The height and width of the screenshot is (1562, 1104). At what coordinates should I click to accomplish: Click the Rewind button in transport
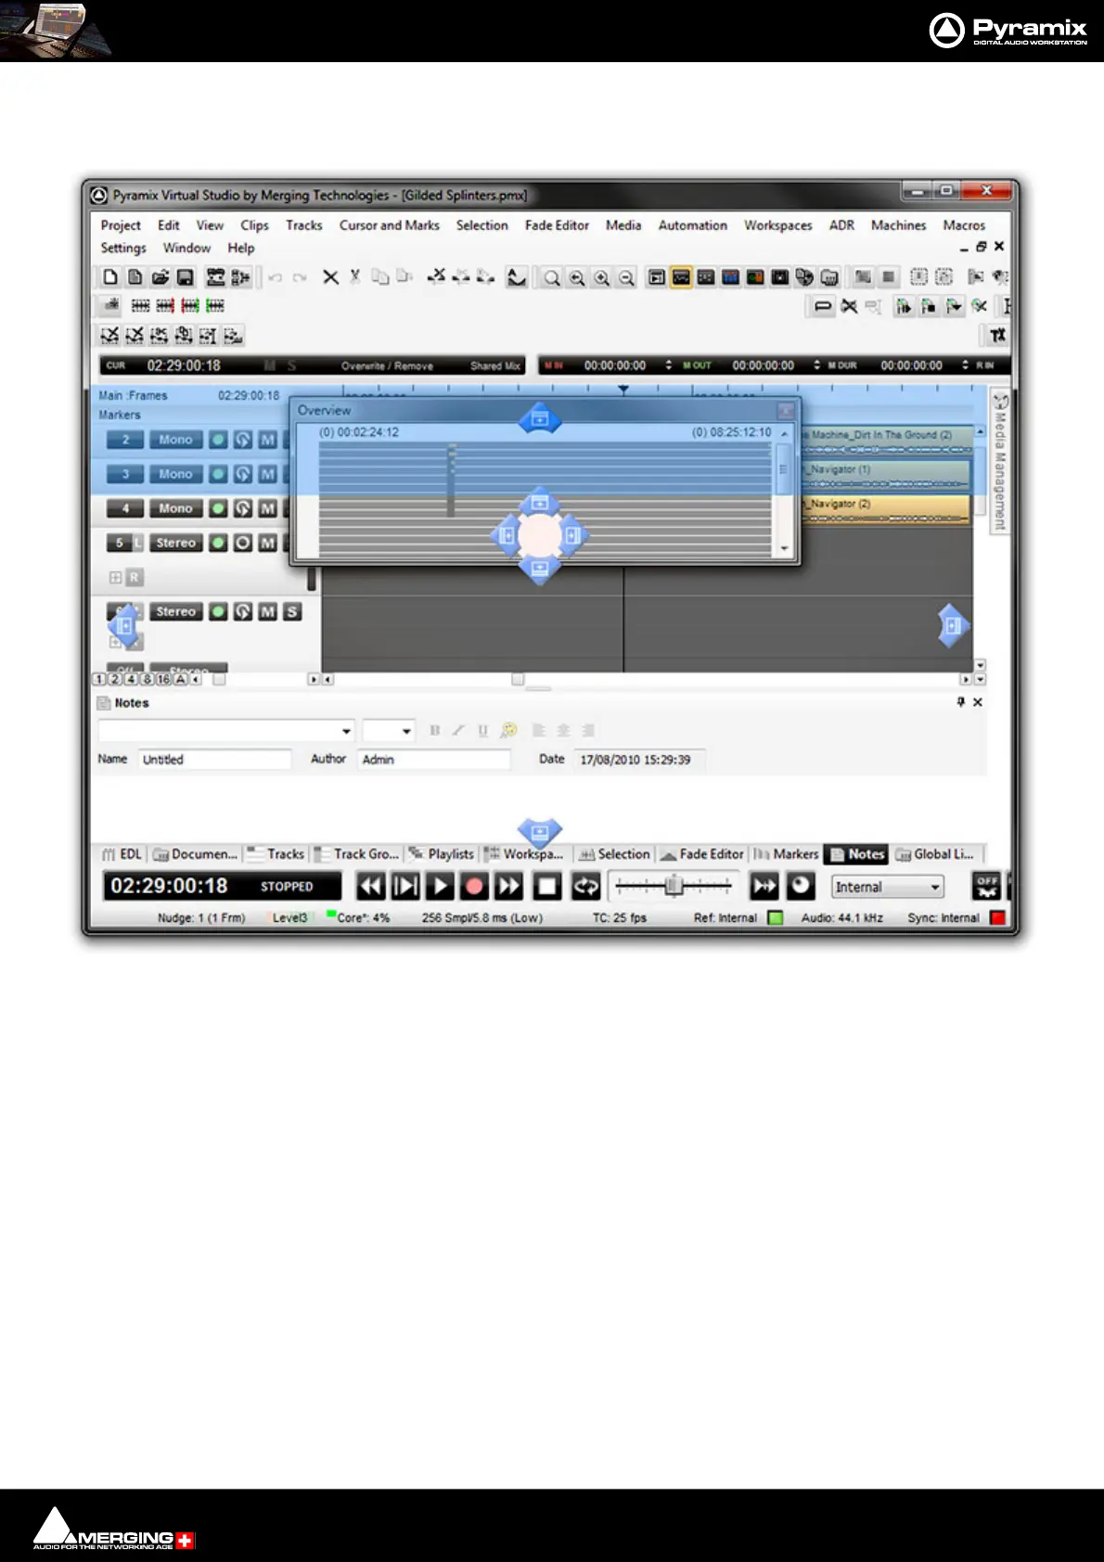pyautogui.click(x=370, y=886)
